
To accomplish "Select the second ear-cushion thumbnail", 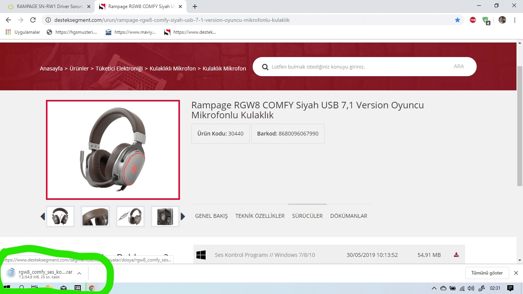I will [95, 217].
